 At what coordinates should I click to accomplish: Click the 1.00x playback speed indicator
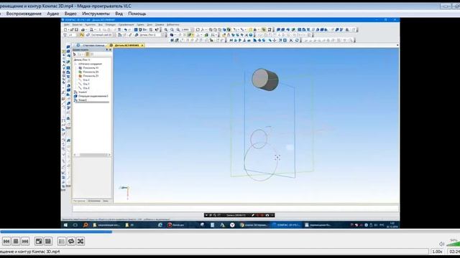437,252
